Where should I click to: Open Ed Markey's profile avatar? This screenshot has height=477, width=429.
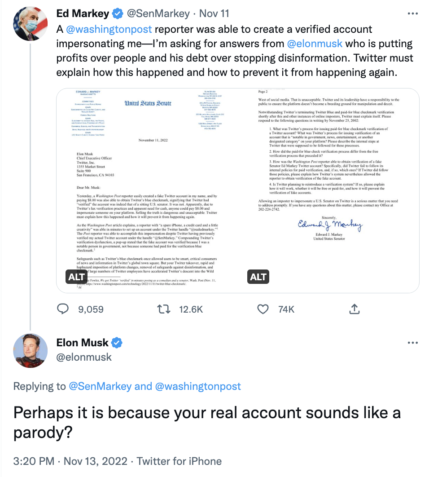point(30,24)
